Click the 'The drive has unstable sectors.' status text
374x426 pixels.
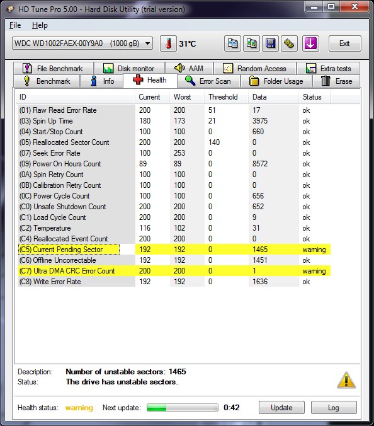click(x=122, y=382)
